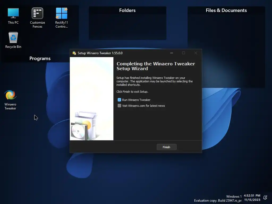Click the Completing the Winaero Tweaker heading
The image size is (272, 204).
click(156, 66)
